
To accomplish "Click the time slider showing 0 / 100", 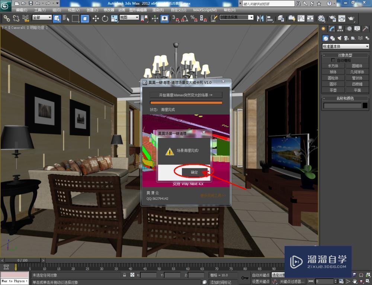I will (23, 260).
